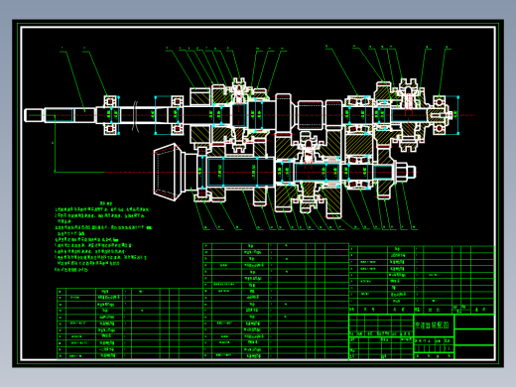The width and height of the screenshot is (516, 387).
Task: Click the bottom-left parts list table
Action: [130, 323]
